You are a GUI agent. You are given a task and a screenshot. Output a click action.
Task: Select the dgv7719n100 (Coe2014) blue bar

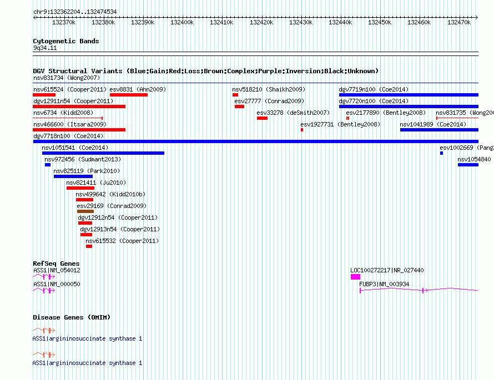[409, 95]
